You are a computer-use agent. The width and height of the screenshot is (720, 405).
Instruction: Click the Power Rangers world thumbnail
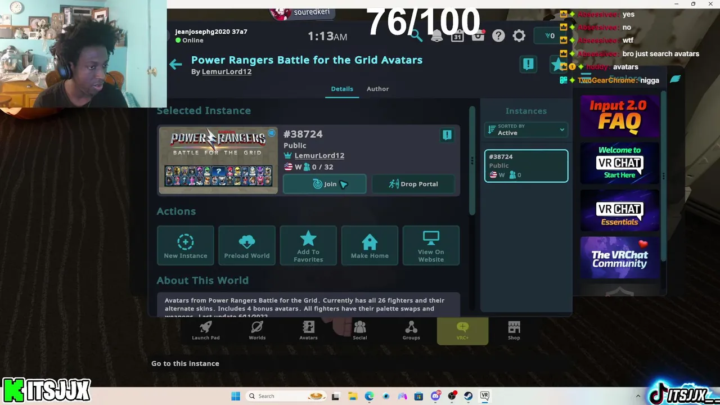(218, 160)
